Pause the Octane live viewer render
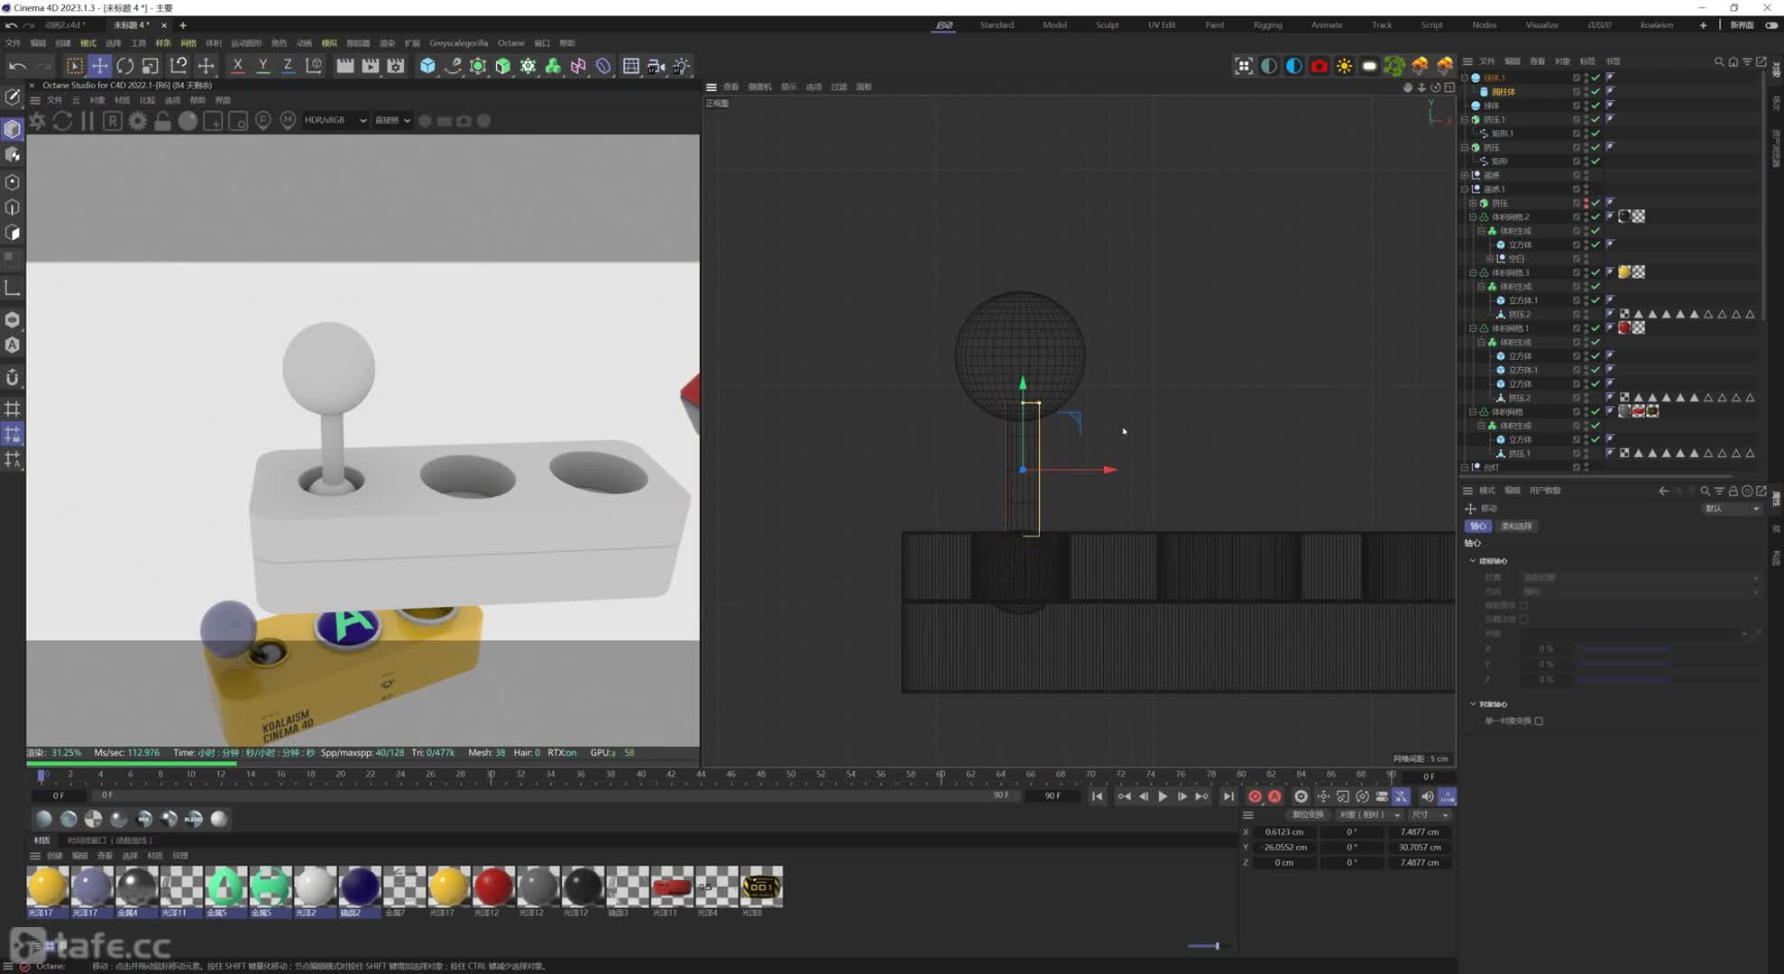This screenshot has width=1784, height=974. point(87,121)
